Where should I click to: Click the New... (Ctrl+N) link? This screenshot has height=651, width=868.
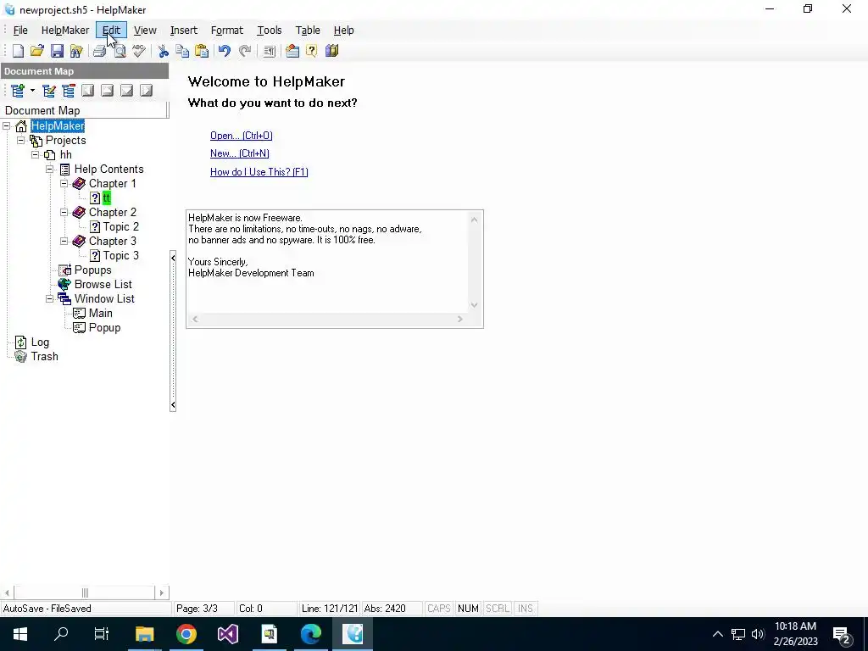[240, 153]
